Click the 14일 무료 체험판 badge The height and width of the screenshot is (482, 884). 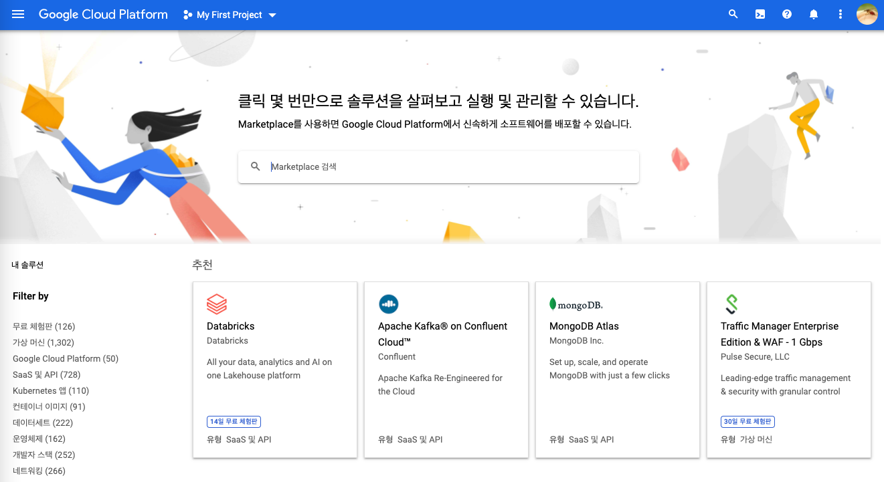tap(234, 422)
